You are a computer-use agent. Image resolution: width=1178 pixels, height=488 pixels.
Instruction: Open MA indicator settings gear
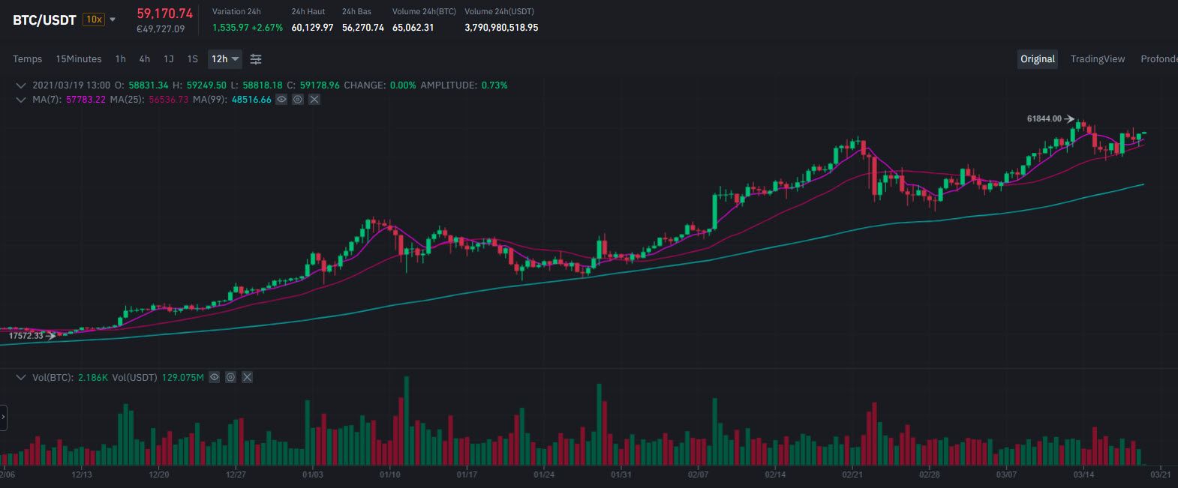coord(298,99)
